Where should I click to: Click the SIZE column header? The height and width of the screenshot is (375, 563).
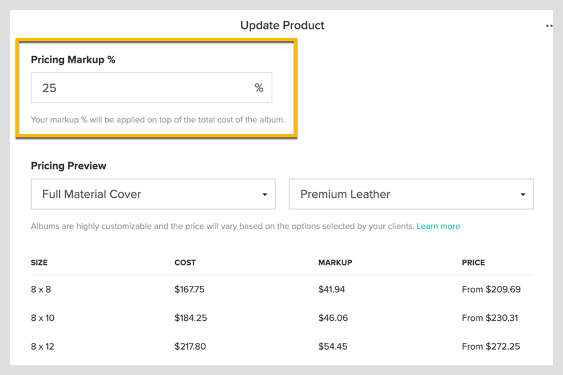click(x=39, y=262)
